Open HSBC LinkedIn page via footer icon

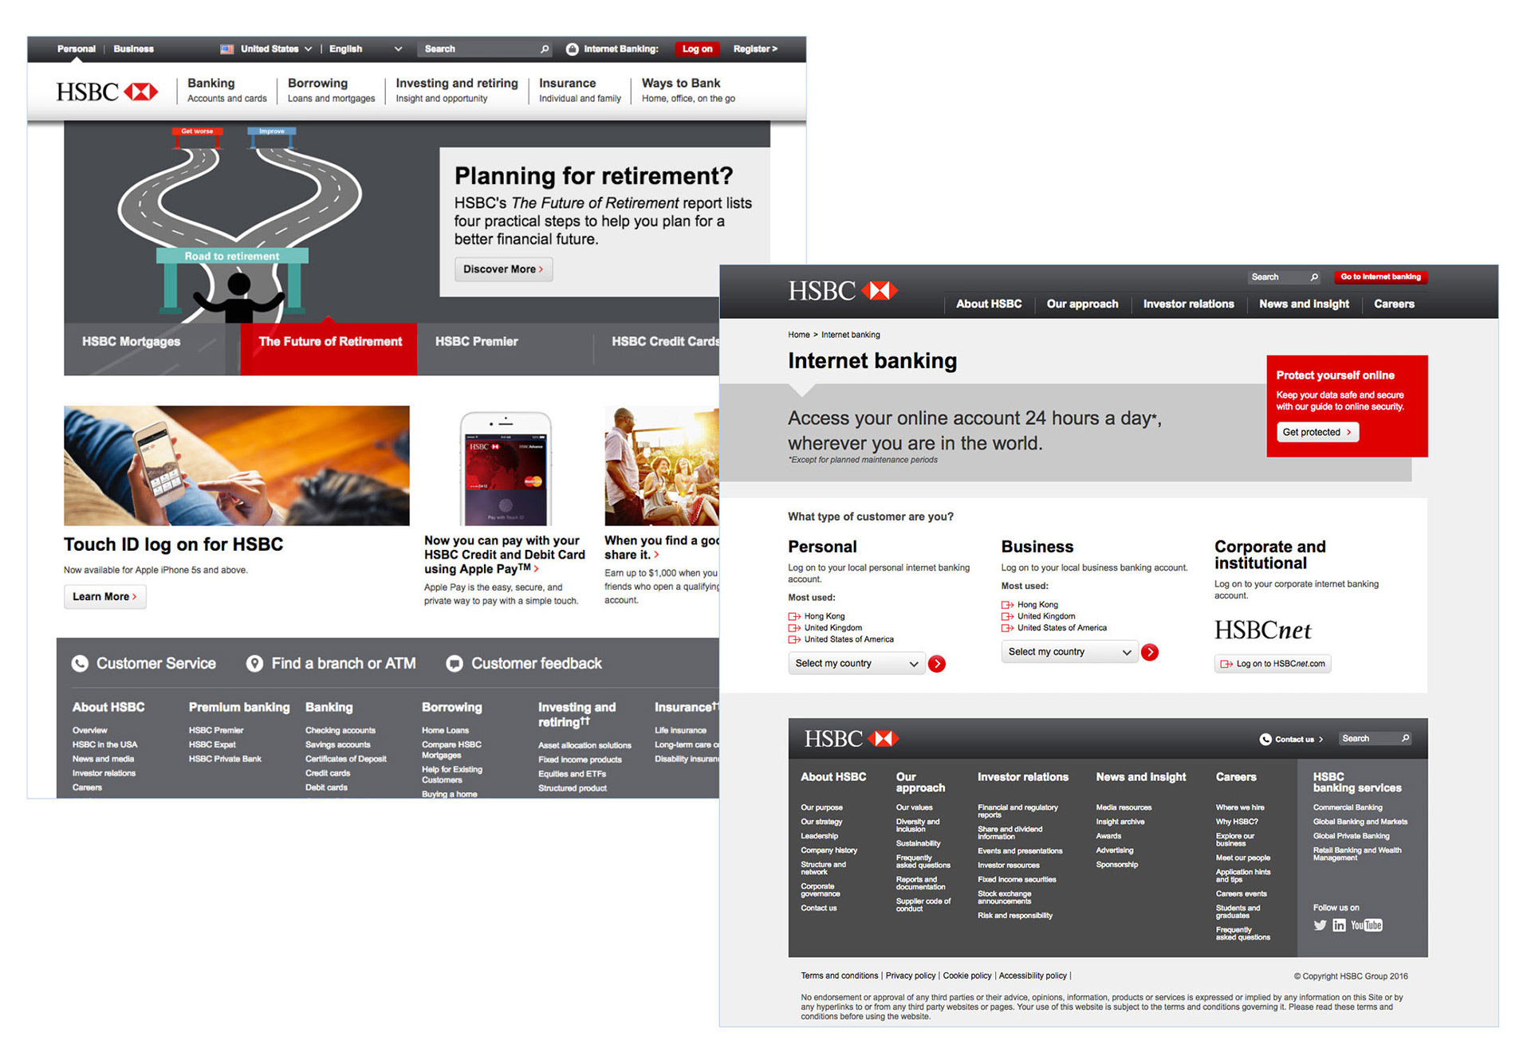(x=1339, y=925)
